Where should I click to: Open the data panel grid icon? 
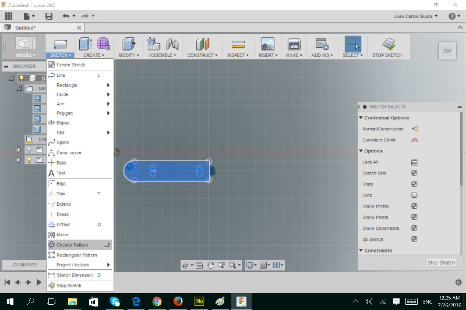(x=9, y=16)
